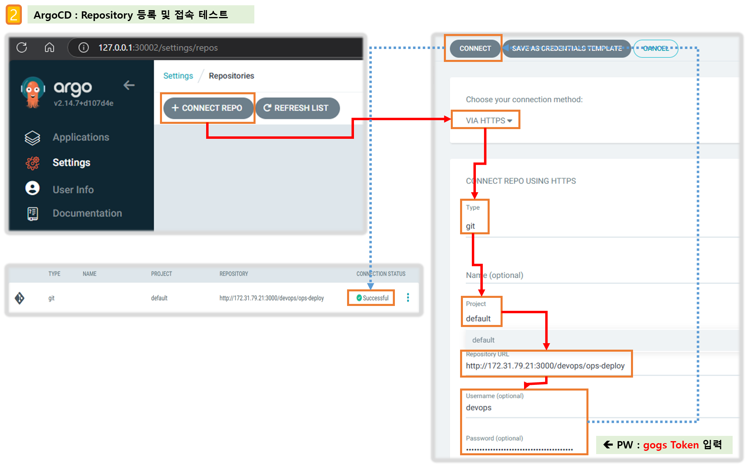Click the CONNECTION STATUS column header

381,274
